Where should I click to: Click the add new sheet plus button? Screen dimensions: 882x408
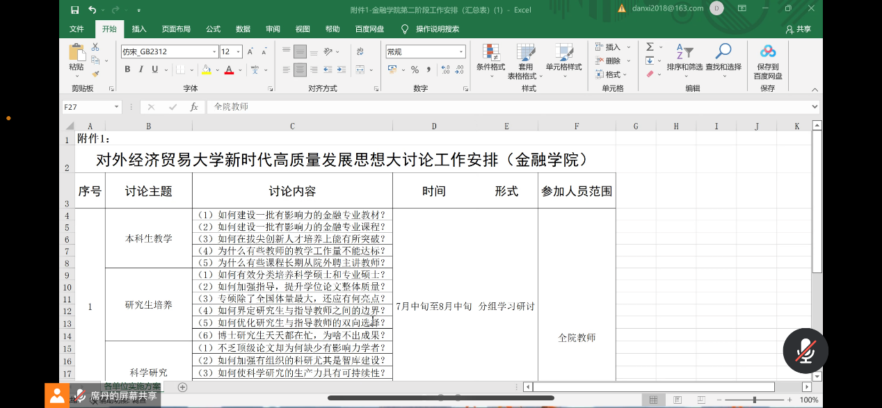click(182, 387)
